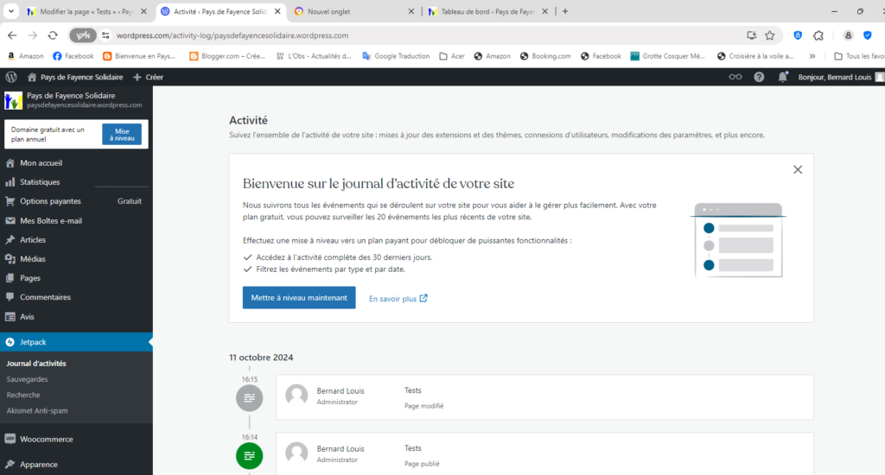Expand the browser tab search chevron

[x=10, y=11]
